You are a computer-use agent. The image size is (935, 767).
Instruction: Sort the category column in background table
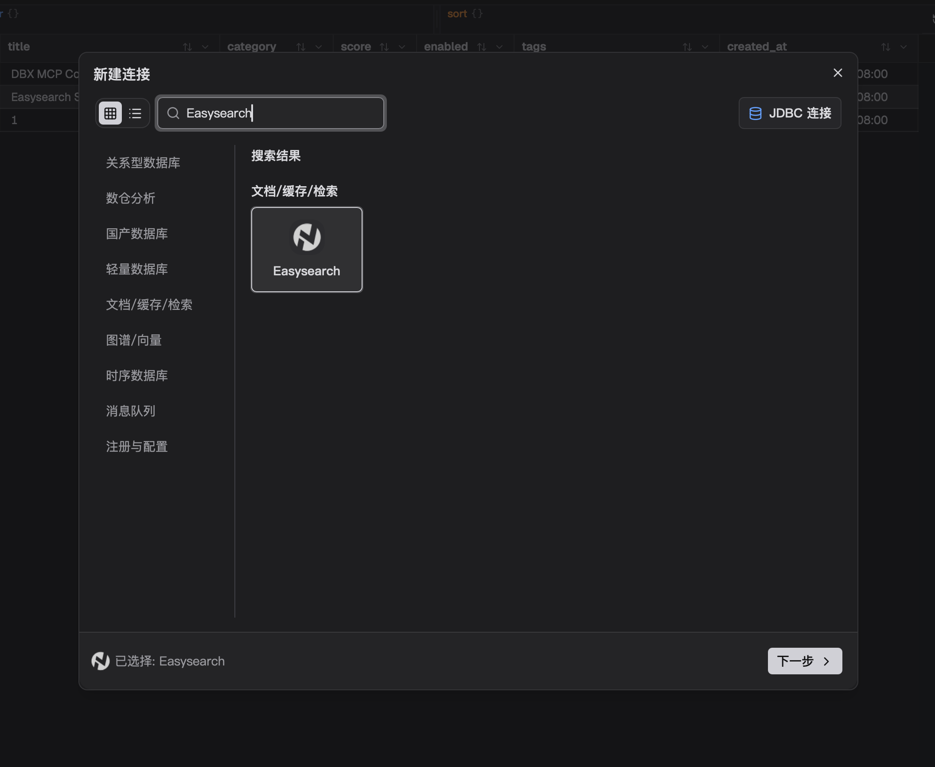(x=301, y=47)
